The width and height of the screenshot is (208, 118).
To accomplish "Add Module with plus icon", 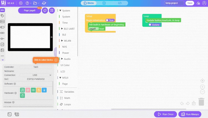I will [x=13, y=102].
